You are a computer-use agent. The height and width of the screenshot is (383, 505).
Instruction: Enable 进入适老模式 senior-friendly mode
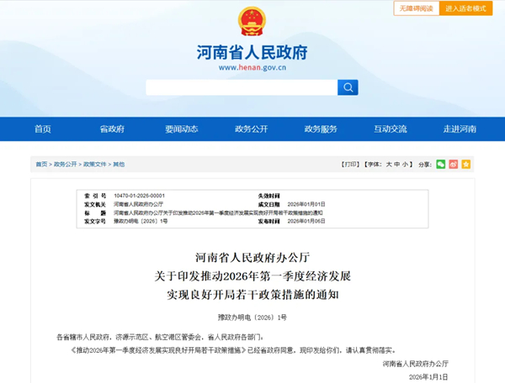(x=465, y=8)
